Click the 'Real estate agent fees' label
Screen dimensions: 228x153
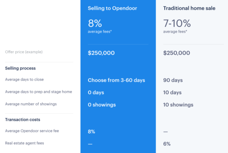pos(25,143)
